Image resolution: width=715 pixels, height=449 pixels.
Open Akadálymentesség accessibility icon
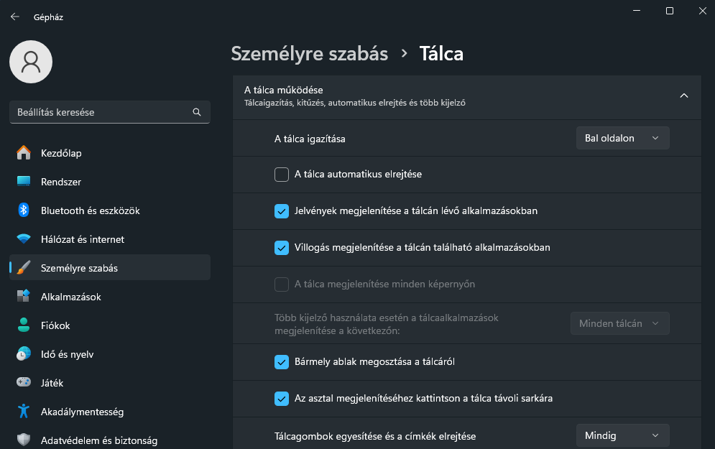(24, 411)
